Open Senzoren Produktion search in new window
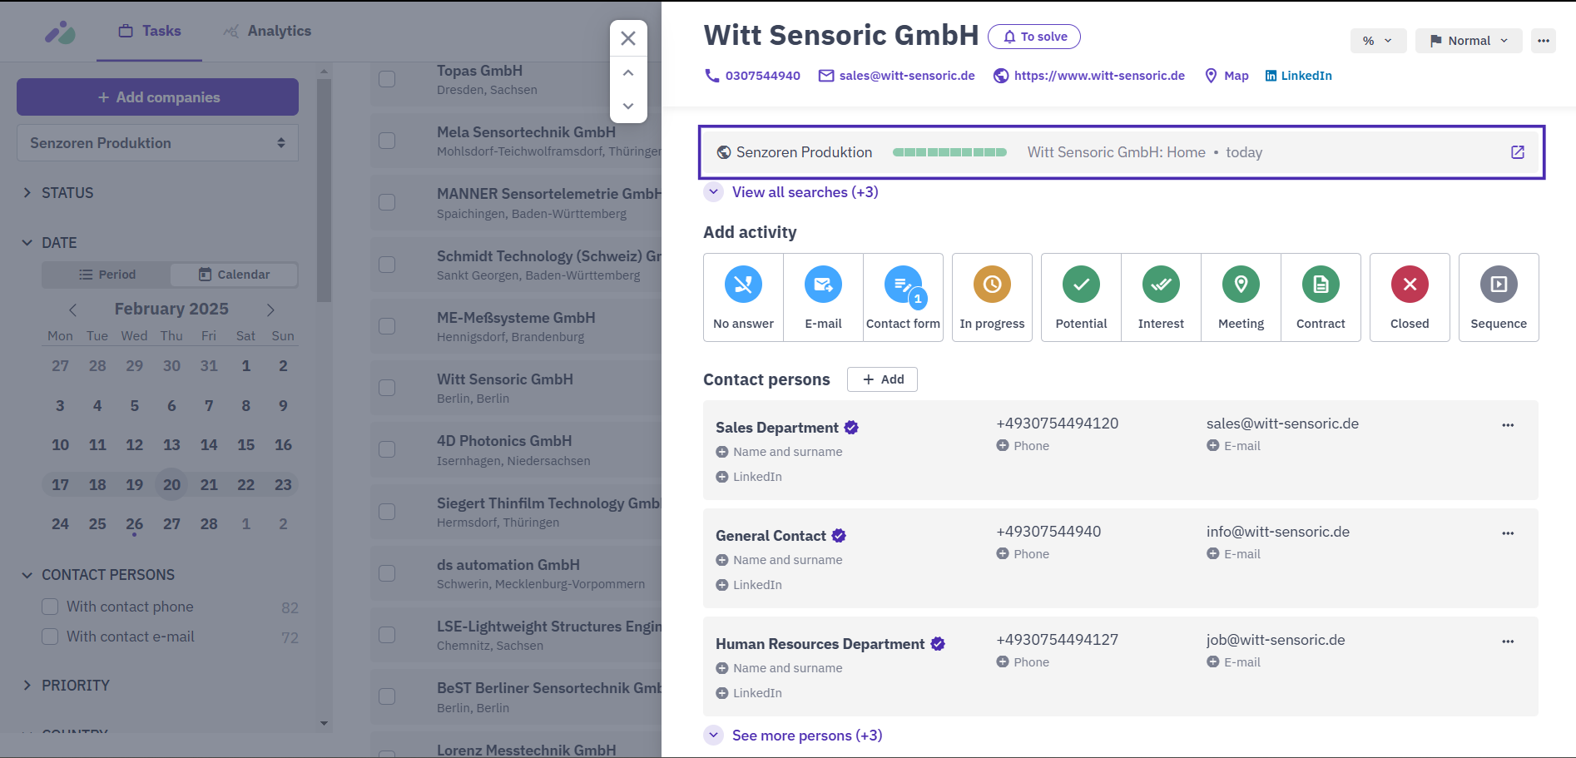The image size is (1576, 758). point(1518,152)
